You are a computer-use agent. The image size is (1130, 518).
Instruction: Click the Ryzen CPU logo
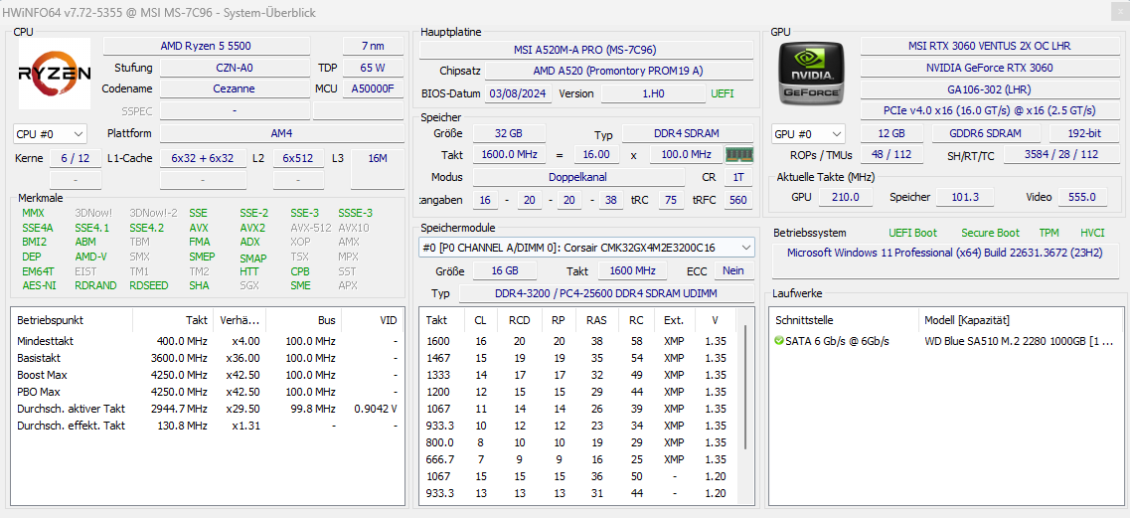click(54, 74)
